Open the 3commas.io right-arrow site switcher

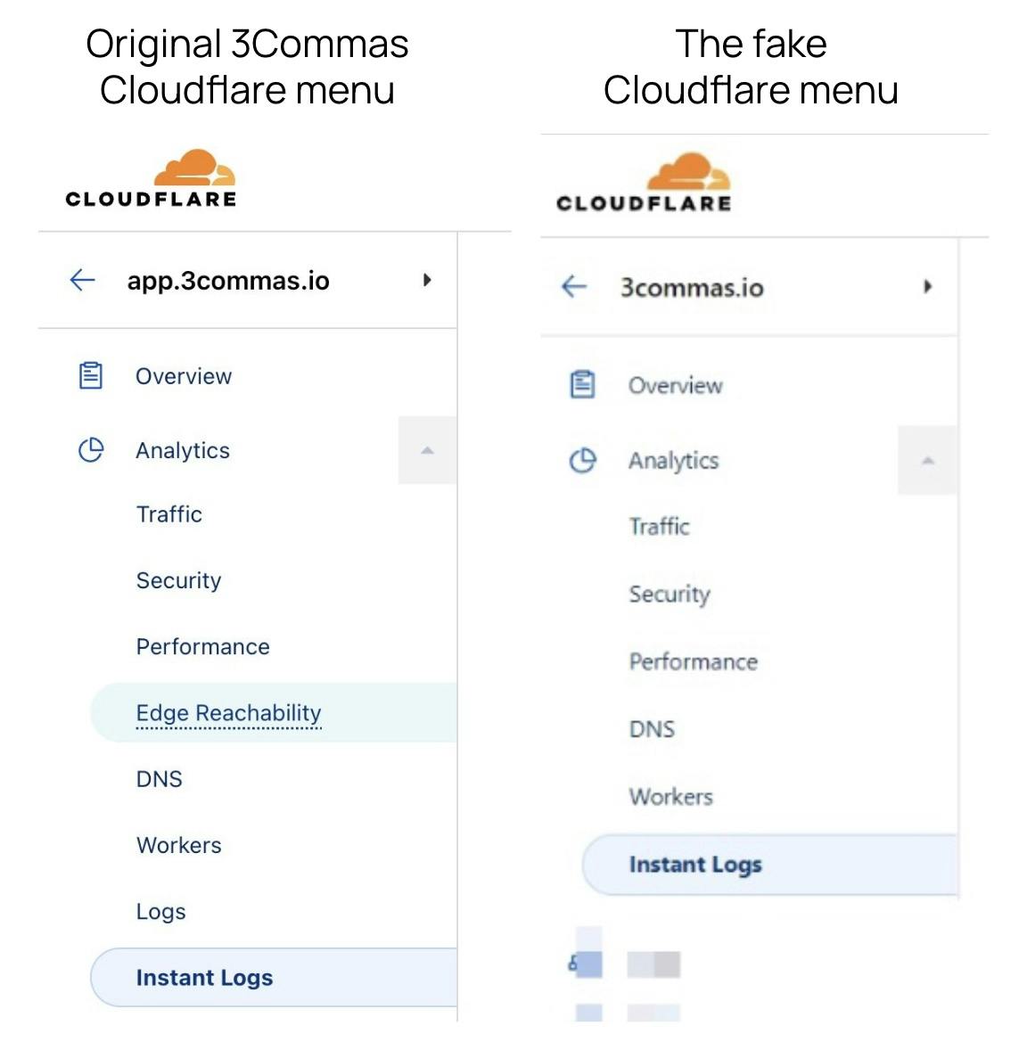tap(928, 287)
